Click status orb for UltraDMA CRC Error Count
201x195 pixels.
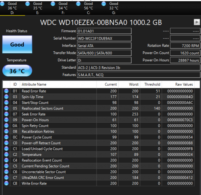coord(6,178)
